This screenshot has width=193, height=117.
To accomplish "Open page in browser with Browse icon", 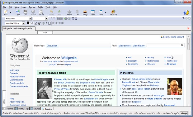I will click(x=41, y=12).
